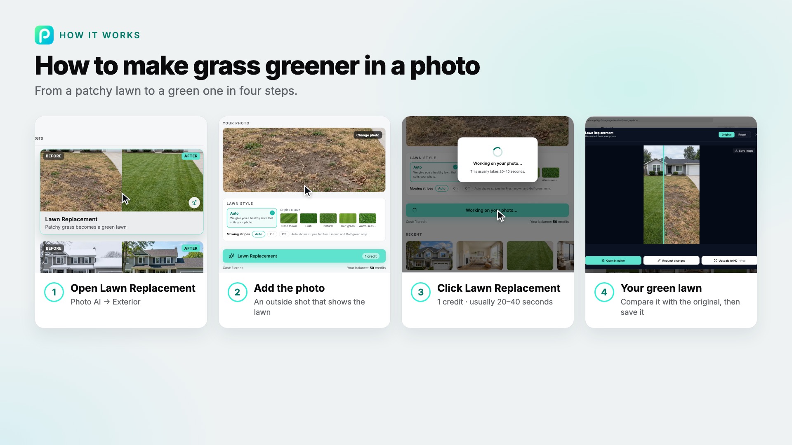Set Mowing stripes to Auto in step 2
Image resolution: width=792 pixels, height=445 pixels.
tap(259, 234)
